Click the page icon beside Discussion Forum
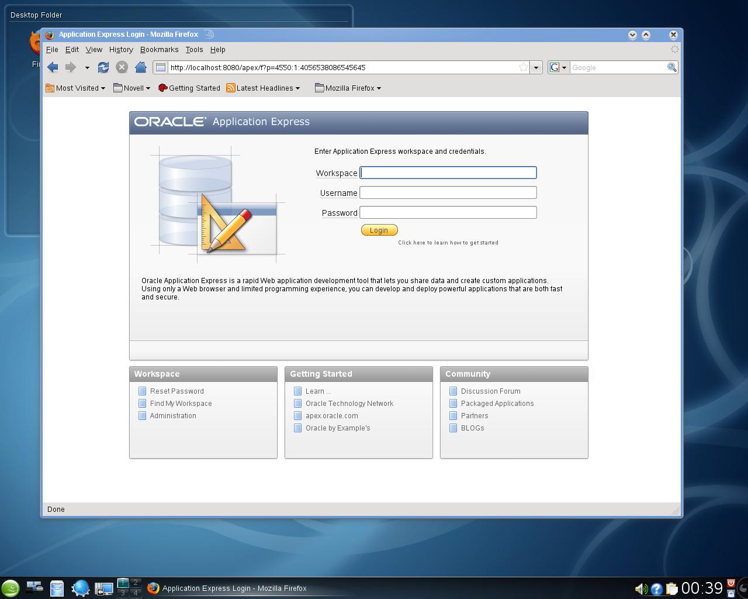This screenshot has width=748, height=599. click(x=453, y=391)
